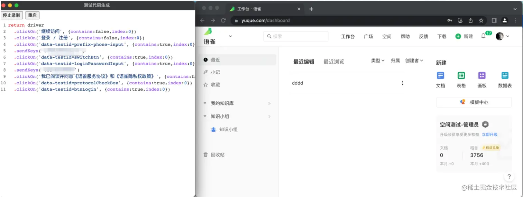Reload the yuque dashboard page
The width and height of the screenshot is (523, 197).
coord(223,20)
